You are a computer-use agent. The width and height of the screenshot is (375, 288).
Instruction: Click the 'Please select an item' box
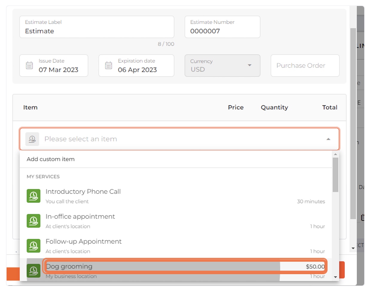pyautogui.click(x=179, y=139)
